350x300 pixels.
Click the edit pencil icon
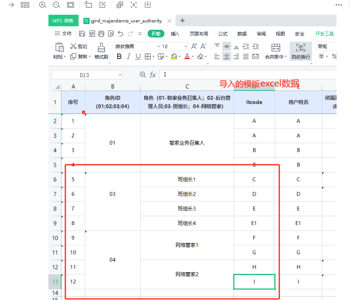coord(102,5)
